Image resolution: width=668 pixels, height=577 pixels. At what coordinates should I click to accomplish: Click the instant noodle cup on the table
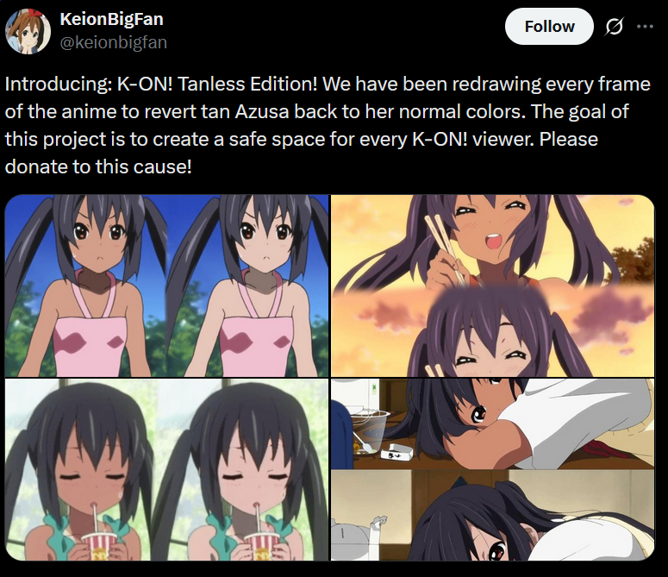coord(370,432)
